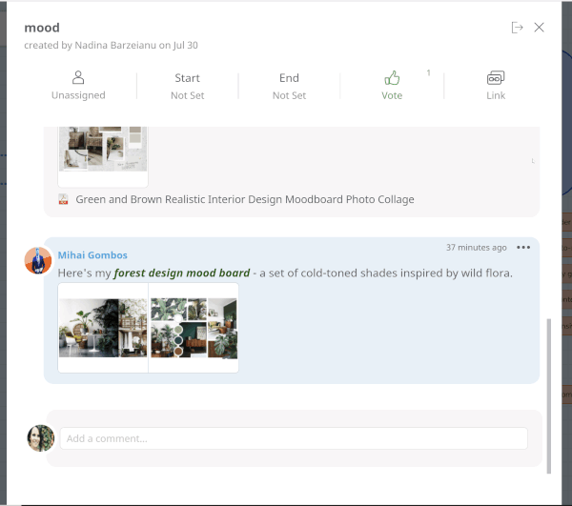Open the right mood board thumbnail with swatches
The height and width of the screenshot is (506, 572).
(194, 328)
